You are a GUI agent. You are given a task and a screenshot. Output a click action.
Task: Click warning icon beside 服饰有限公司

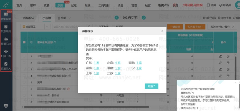click(68, 89)
